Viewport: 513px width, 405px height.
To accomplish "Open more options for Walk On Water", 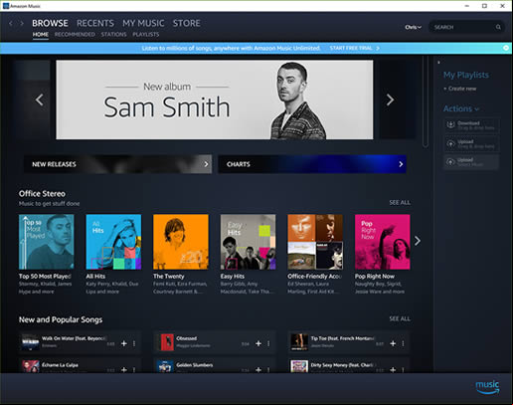I will (134, 343).
